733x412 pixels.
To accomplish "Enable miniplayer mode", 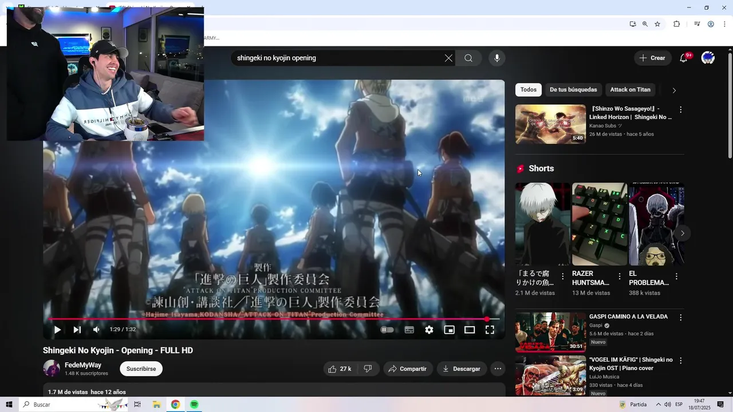I will [450, 330].
